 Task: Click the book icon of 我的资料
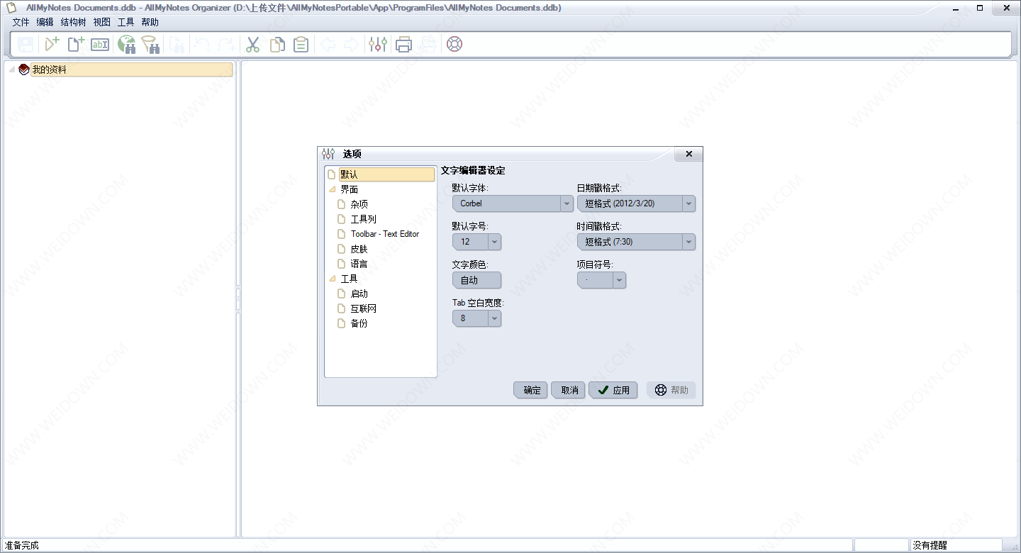pyautogui.click(x=24, y=69)
